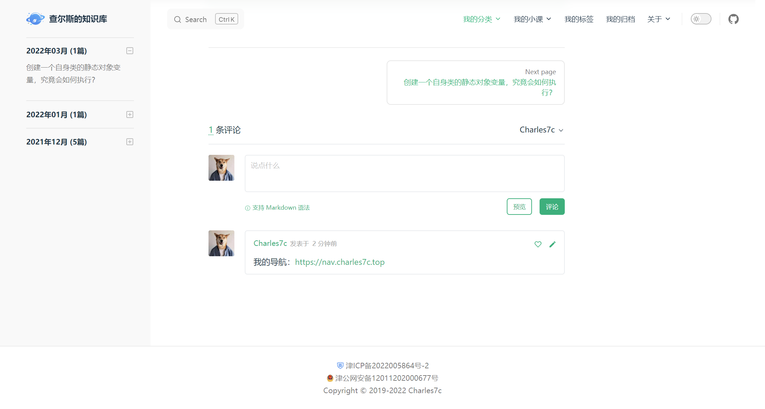The height and width of the screenshot is (409, 765).
Task: Click the Markdown support info icon
Action: pos(248,208)
